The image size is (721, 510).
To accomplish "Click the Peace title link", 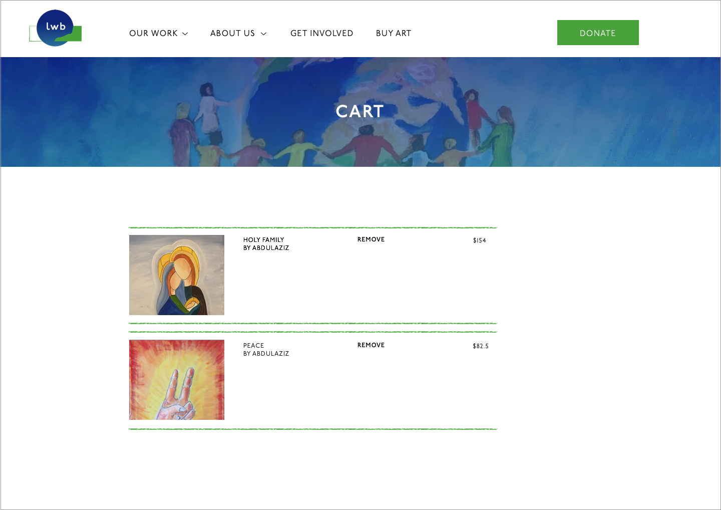I will coord(253,346).
